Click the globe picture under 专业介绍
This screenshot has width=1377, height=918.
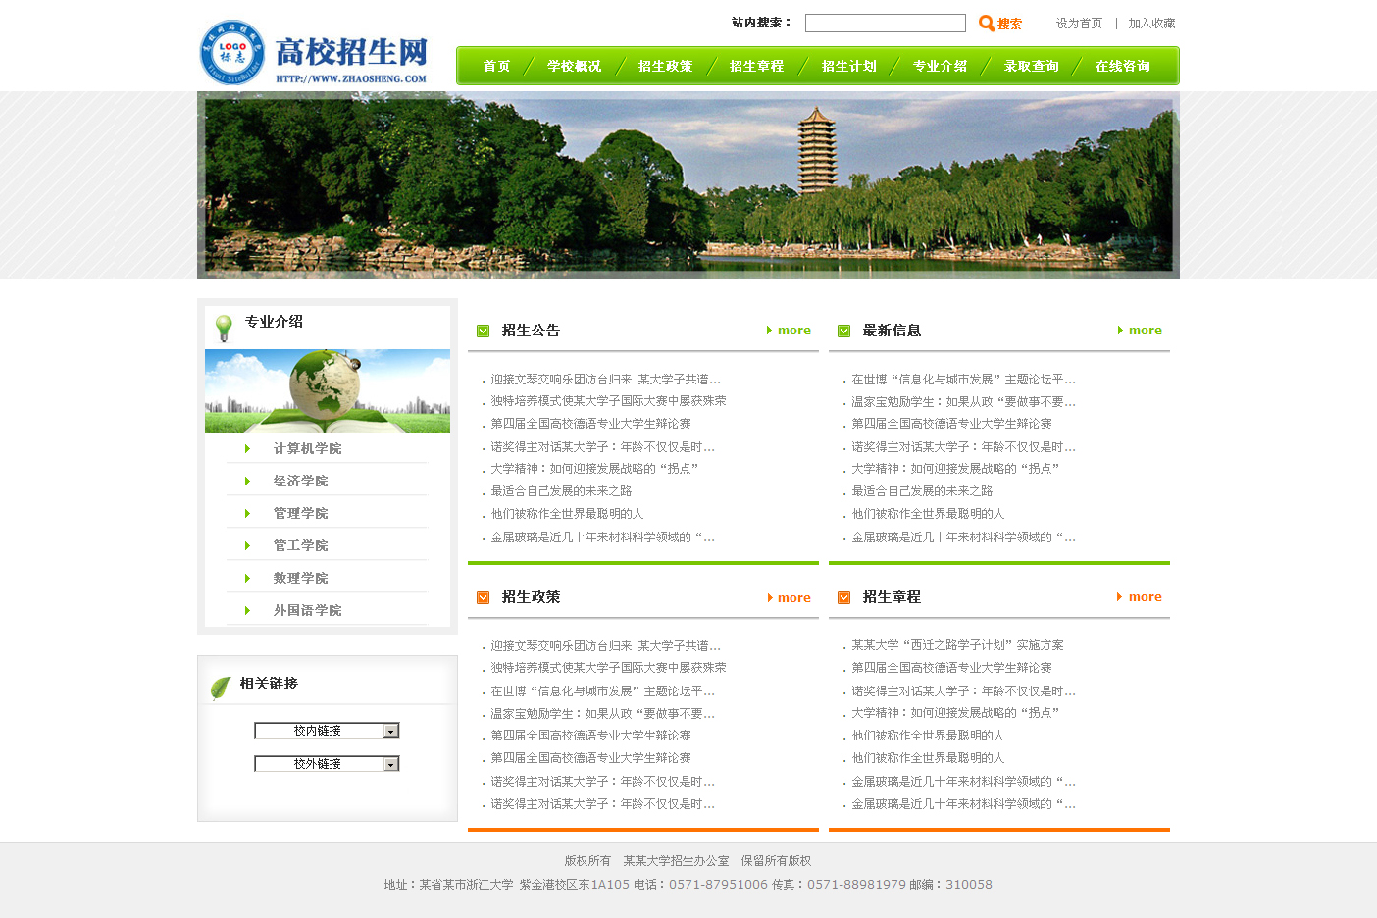[x=328, y=390]
